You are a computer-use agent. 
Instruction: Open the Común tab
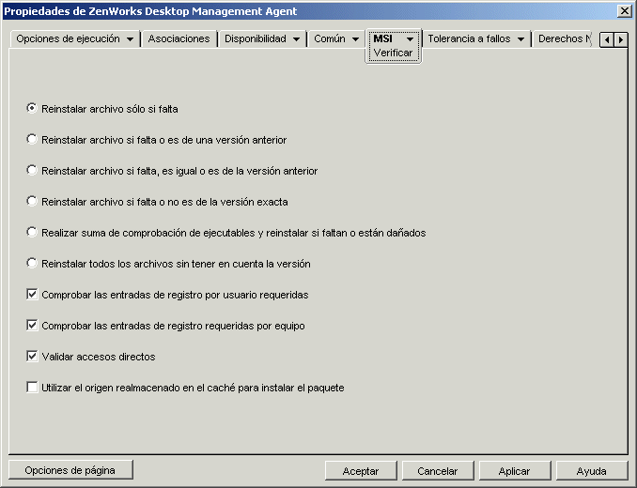[x=330, y=38]
